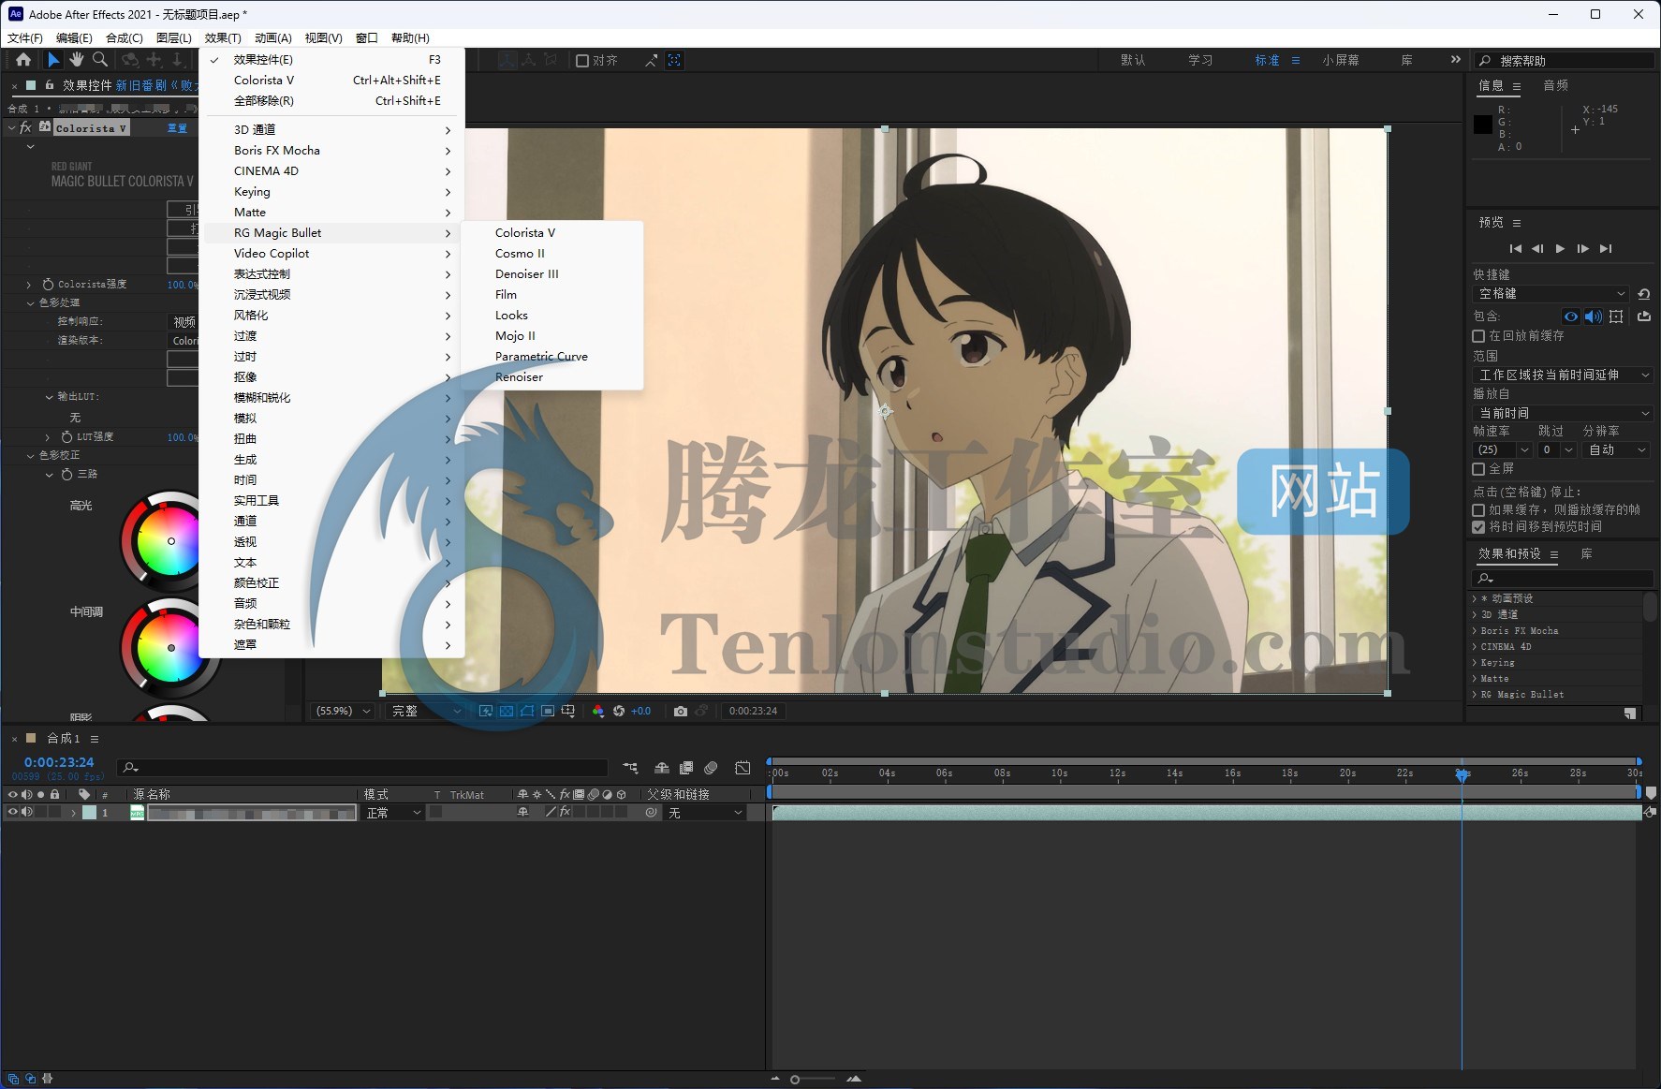The height and width of the screenshot is (1089, 1661).
Task: Open the grid and guide options icon
Action: point(568,712)
